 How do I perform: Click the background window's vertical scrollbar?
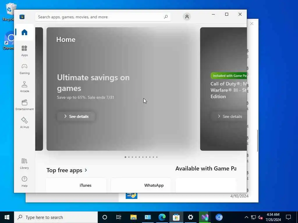point(257,141)
